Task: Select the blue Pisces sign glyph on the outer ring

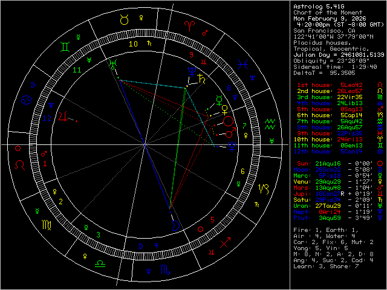Action: (x=242, y=65)
